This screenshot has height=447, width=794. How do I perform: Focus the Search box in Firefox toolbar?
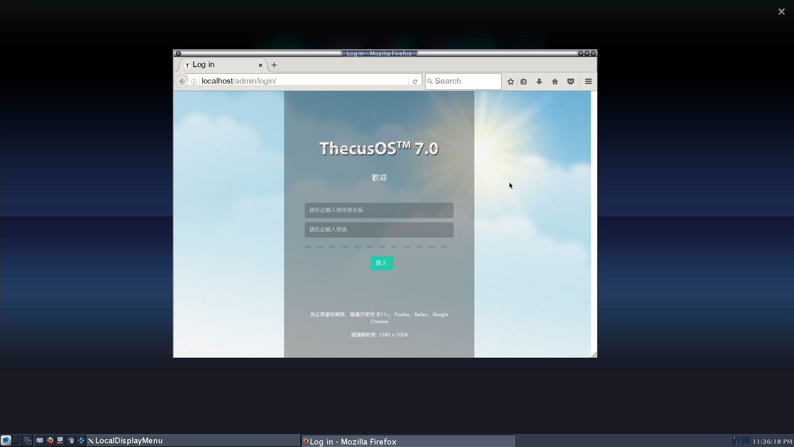(x=463, y=81)
